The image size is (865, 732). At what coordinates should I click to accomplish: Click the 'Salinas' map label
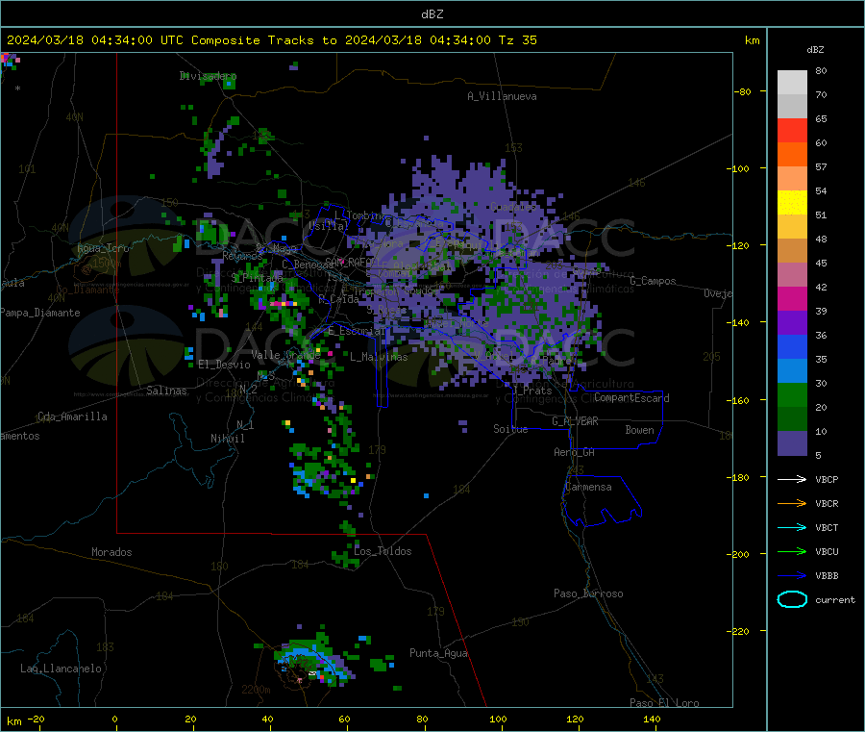pos(166,391)
